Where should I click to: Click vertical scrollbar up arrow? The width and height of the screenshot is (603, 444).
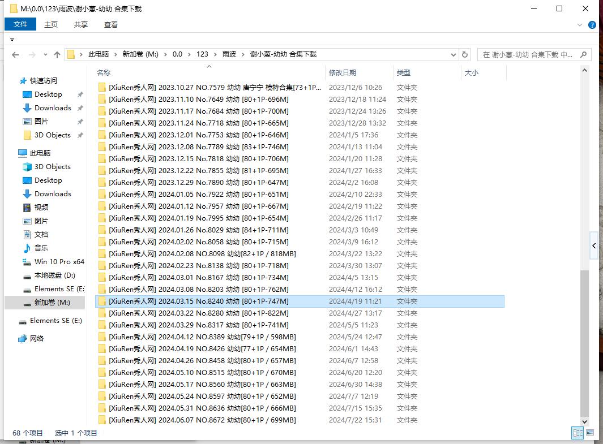point(584,70)
